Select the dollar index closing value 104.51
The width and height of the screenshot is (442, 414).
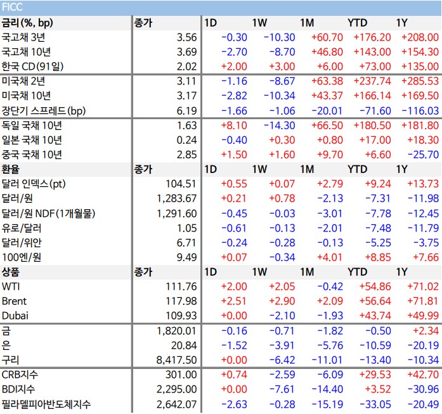181,184
